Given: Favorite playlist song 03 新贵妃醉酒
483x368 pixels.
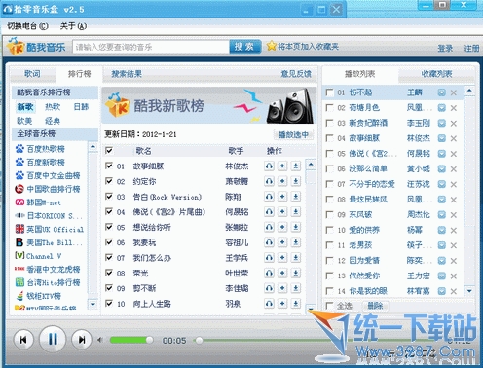Looking at the screenshot, I should (442, 123).
